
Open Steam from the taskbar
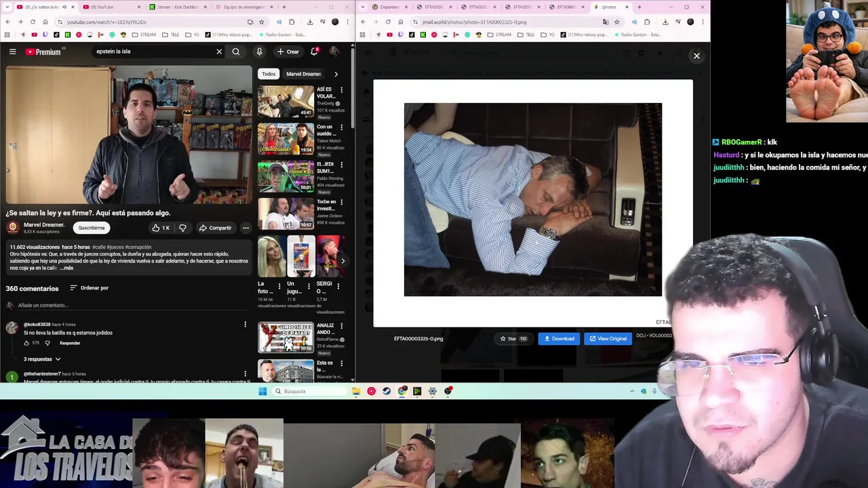tap(387, 391)
